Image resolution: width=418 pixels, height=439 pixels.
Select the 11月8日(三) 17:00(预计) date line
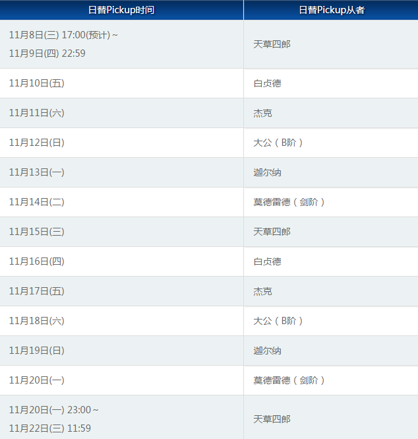pos(63,35)
